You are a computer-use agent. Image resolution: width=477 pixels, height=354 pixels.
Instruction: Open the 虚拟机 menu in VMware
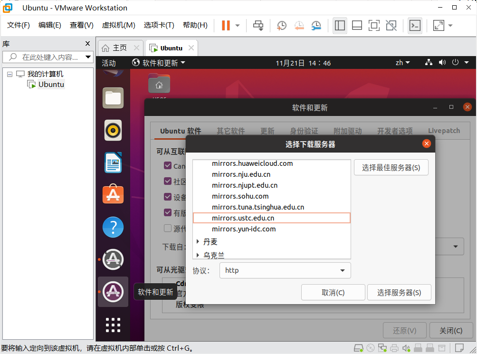[x=118, y=25]
